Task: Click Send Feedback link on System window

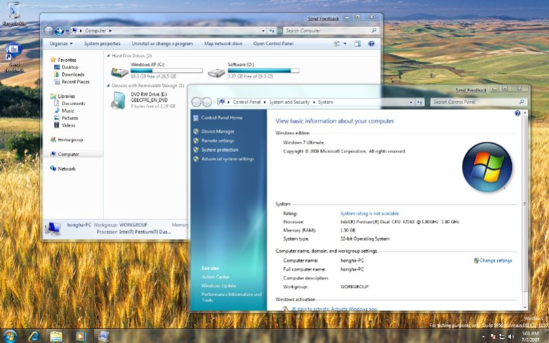Action: (471, 90)
